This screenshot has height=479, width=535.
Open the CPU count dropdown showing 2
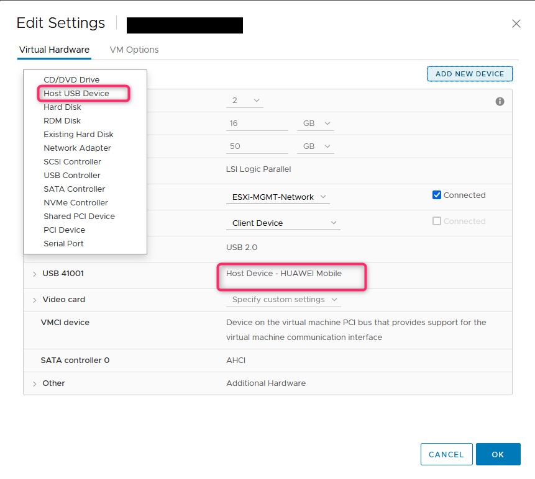[x=246, y=101]
